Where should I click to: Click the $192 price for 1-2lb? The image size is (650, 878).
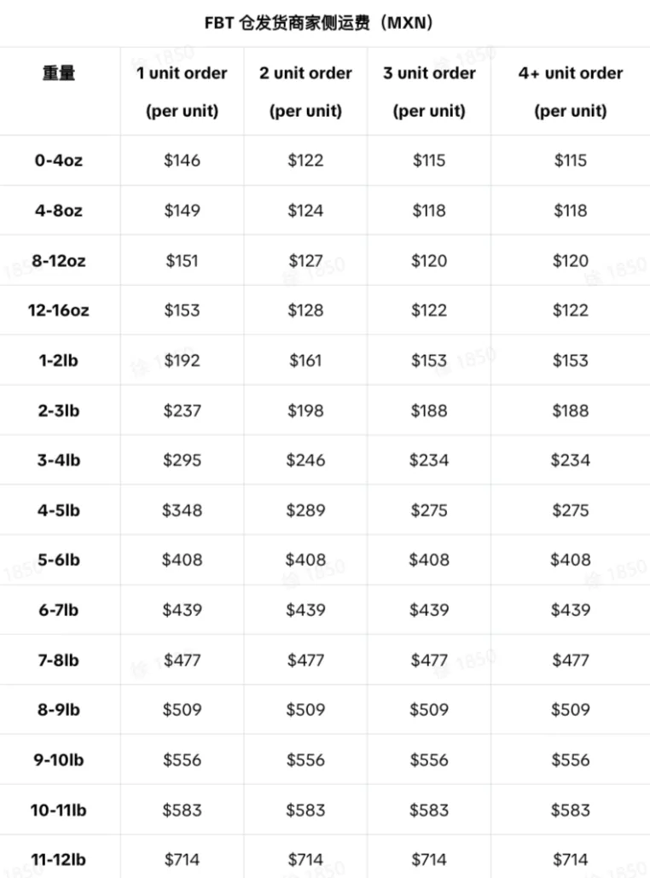[x=182, y=360]
